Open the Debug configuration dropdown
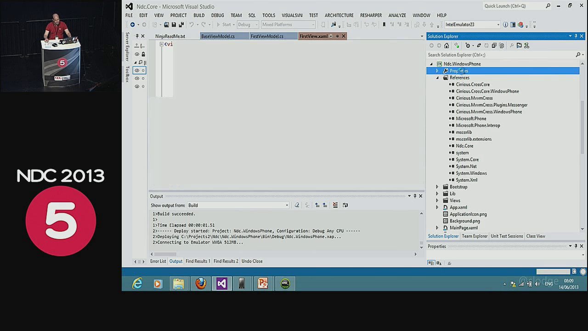 (x=248, y=24)
